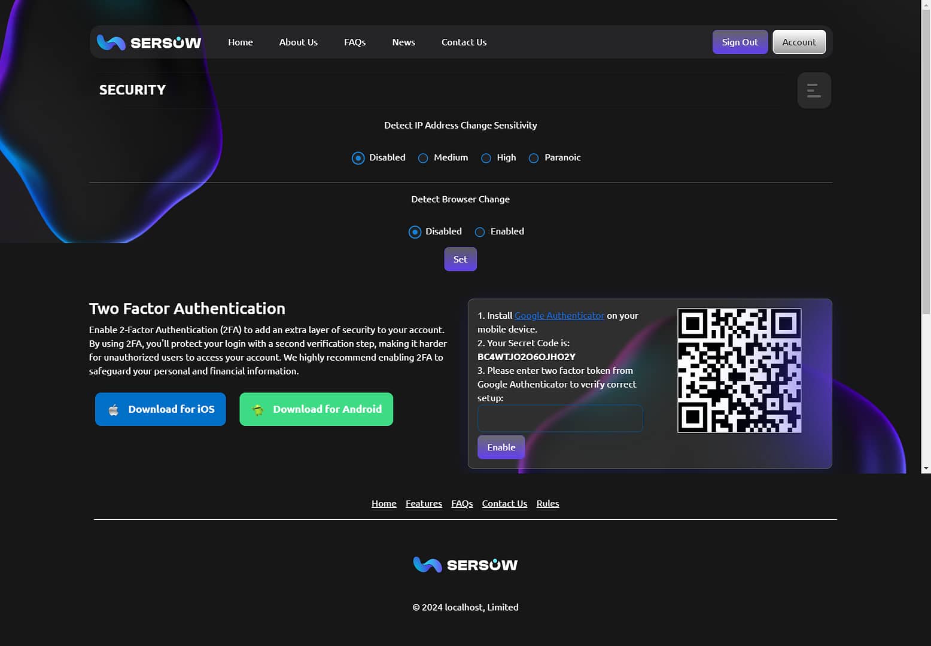Open the FAQs footer link
The width and height of the screenshot is (931, 646).
[462, 504]
